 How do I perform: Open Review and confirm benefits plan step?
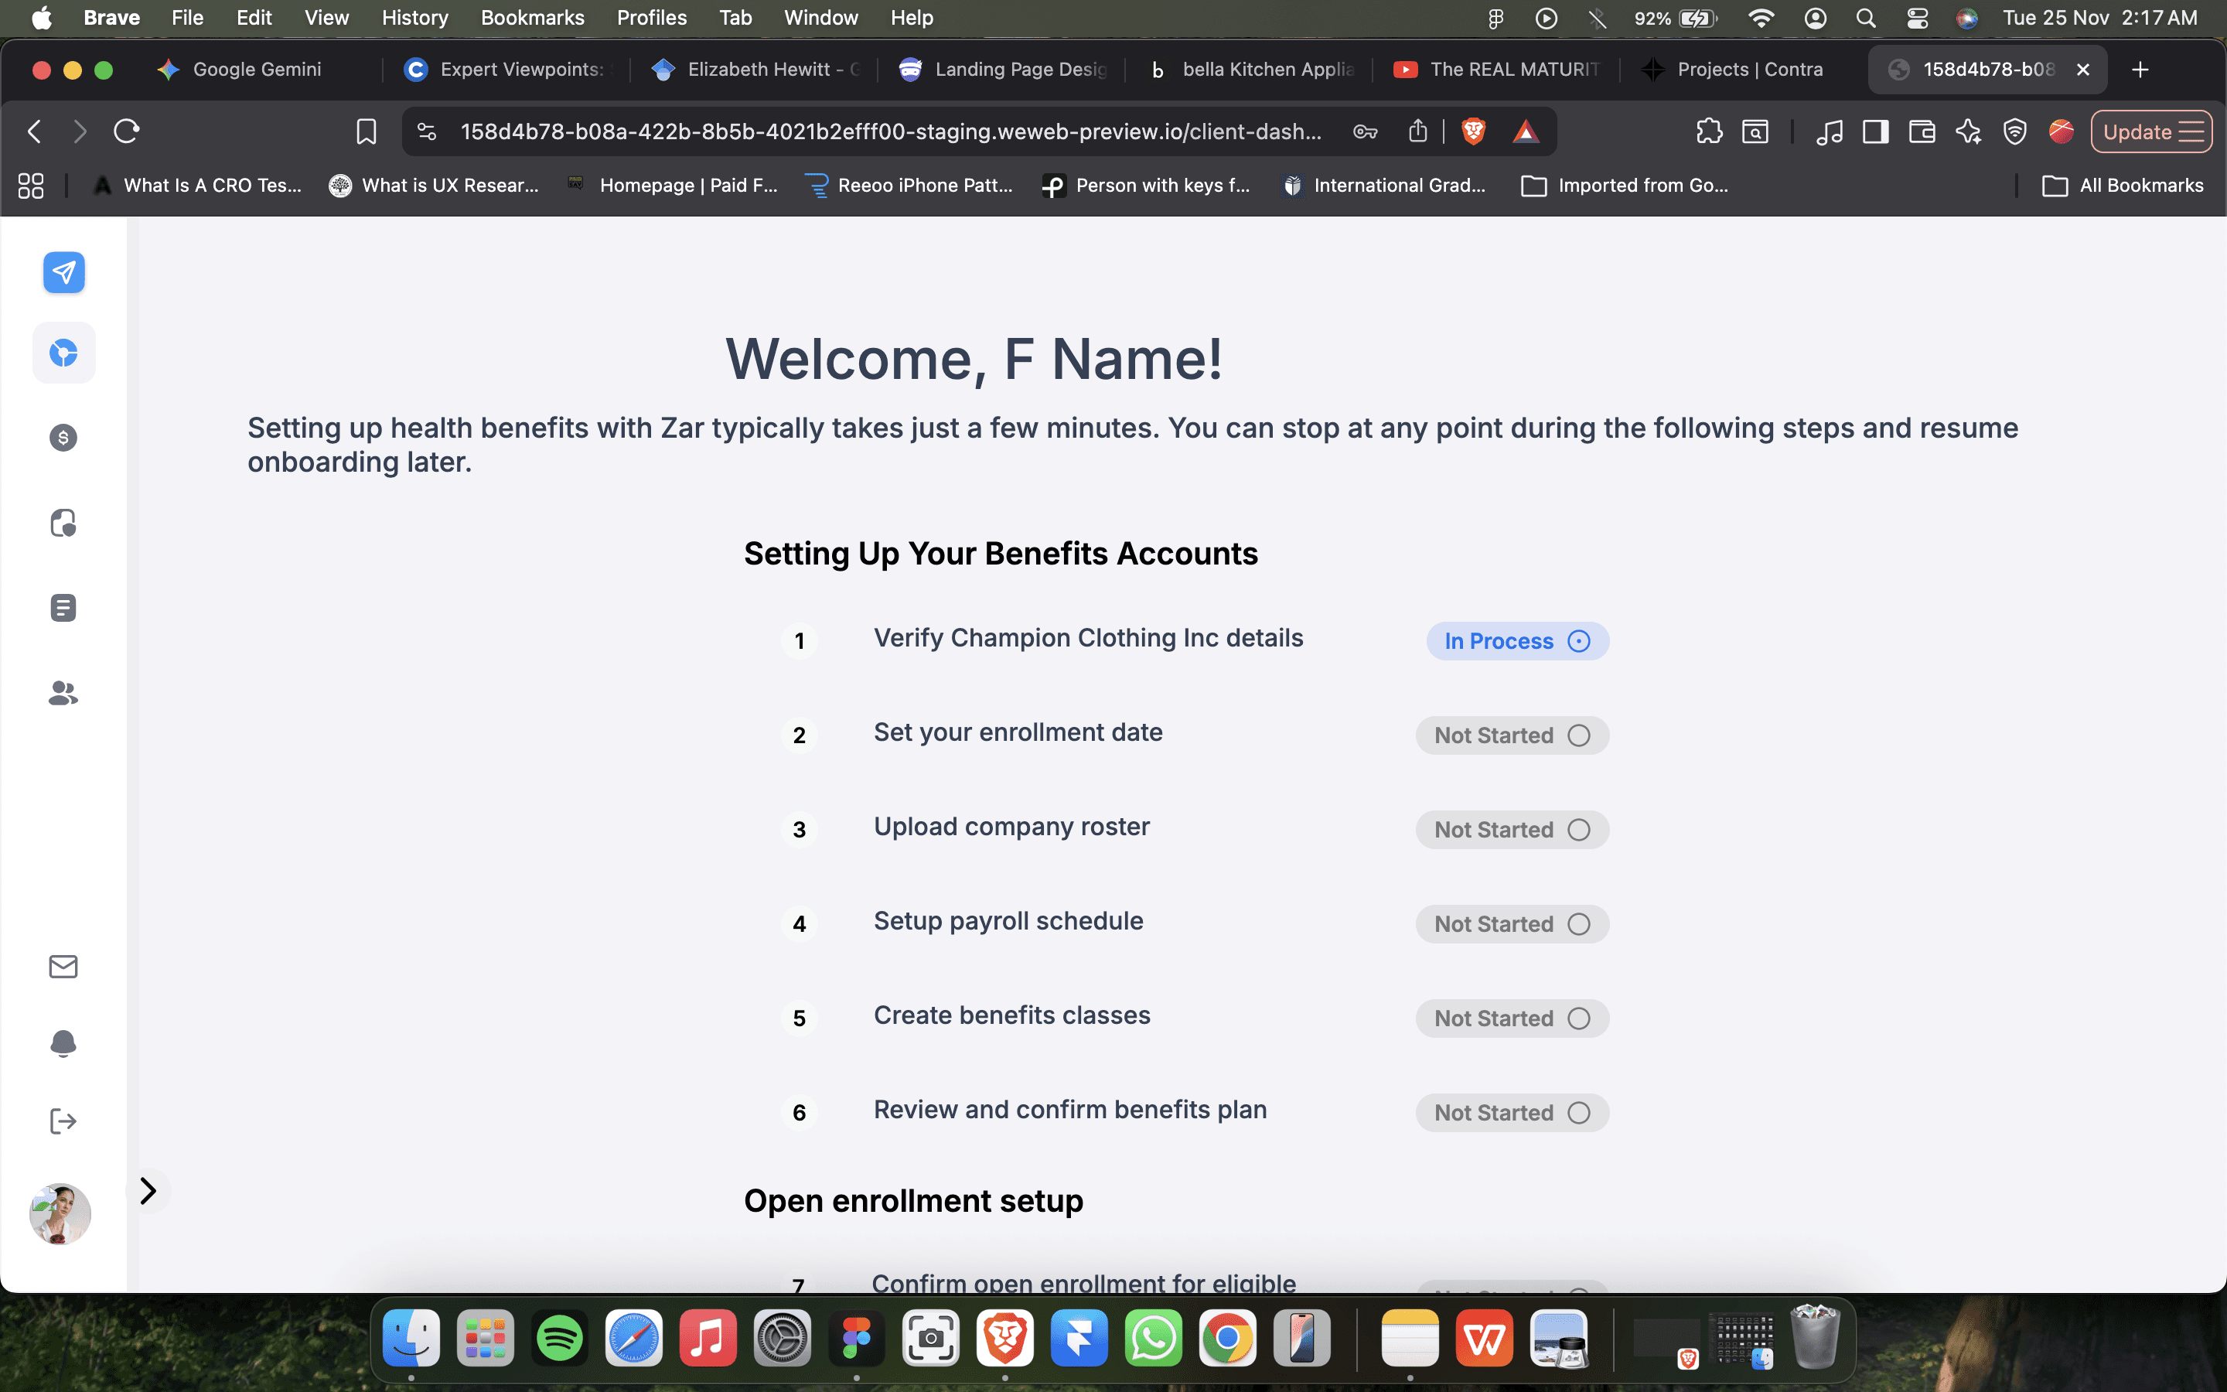(x=1069, y=1110)
